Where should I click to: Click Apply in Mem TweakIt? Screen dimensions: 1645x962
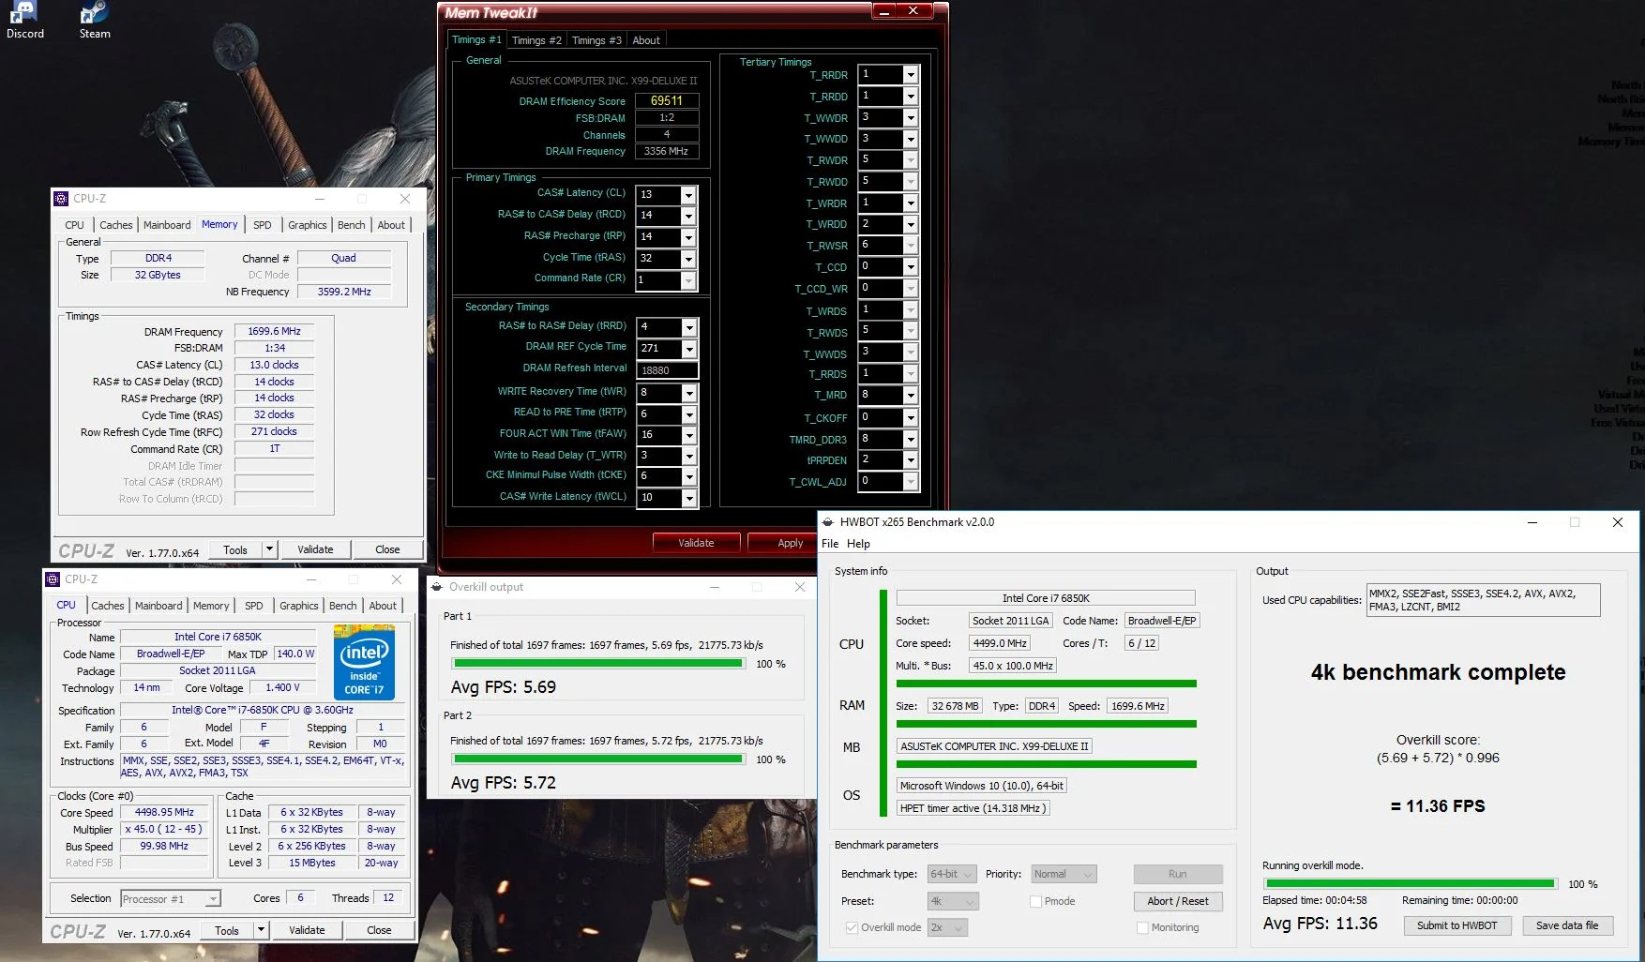(x=781, y=543)
